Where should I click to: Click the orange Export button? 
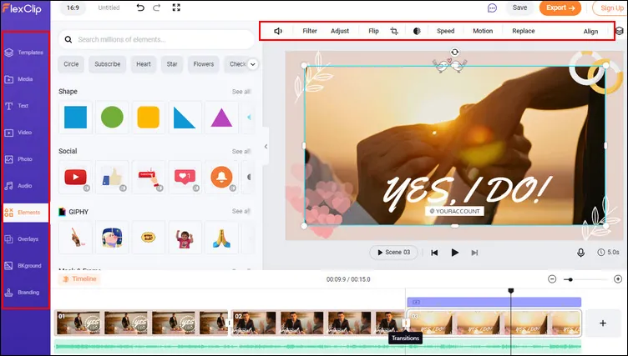click(x=560, y=8)
